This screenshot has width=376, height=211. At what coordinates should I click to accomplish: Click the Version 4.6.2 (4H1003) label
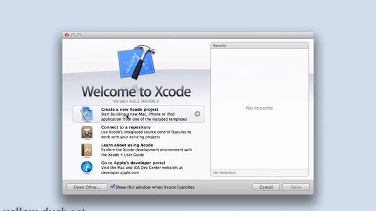coord(136,101)
